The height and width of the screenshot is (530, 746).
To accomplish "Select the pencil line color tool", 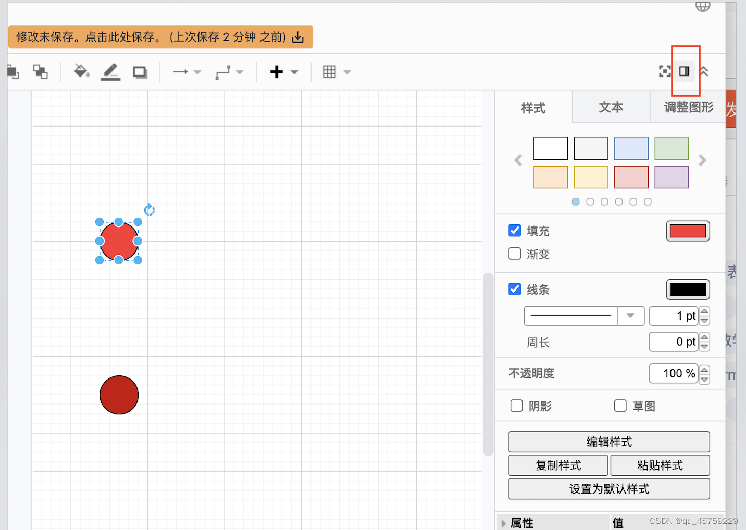I will click(109, 71).
